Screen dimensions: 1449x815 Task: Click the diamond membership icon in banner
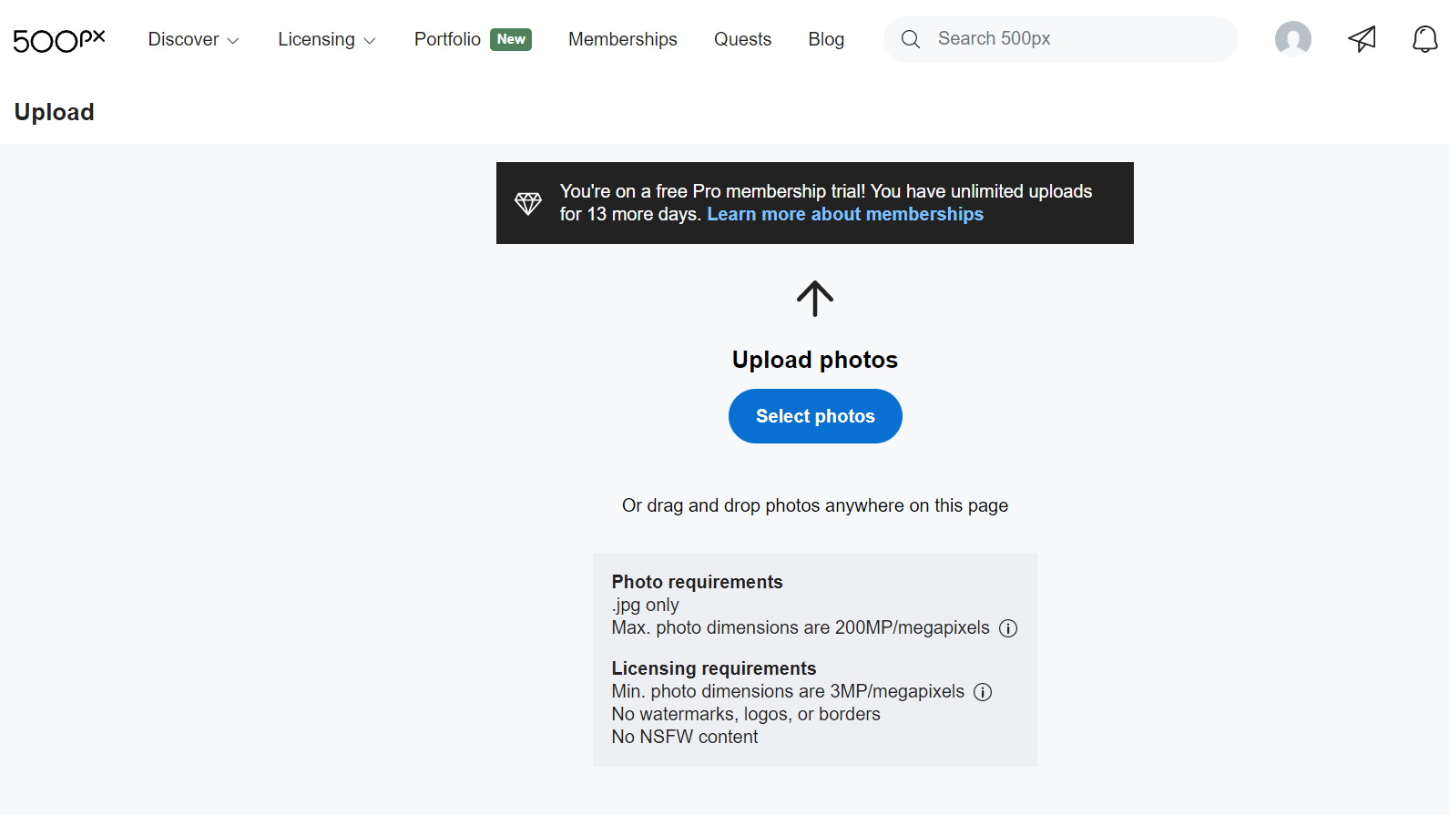coord(528,203)
